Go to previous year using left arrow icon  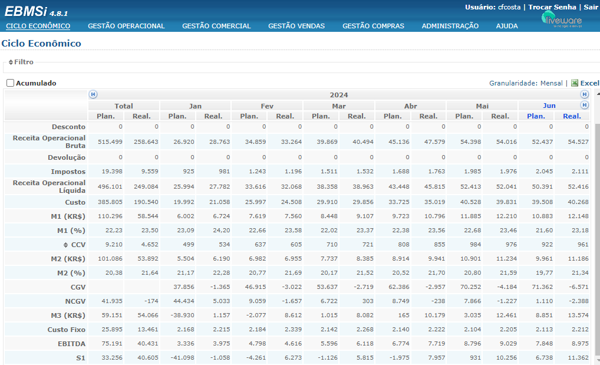coord(93,94)
